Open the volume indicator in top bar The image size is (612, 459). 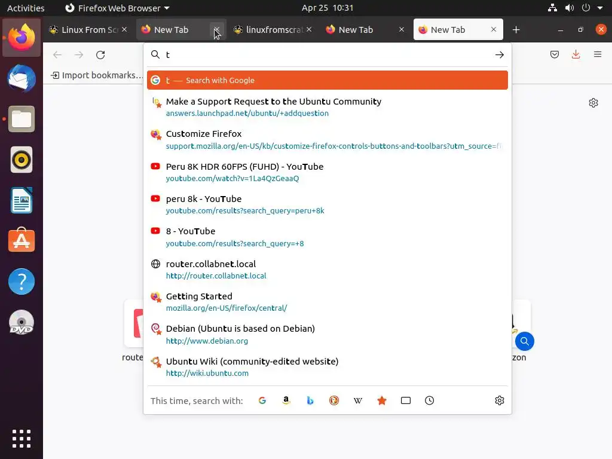coord(570,8)
